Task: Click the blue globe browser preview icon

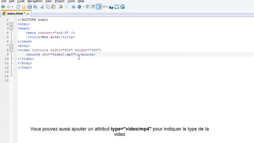Action: [79, 7]
